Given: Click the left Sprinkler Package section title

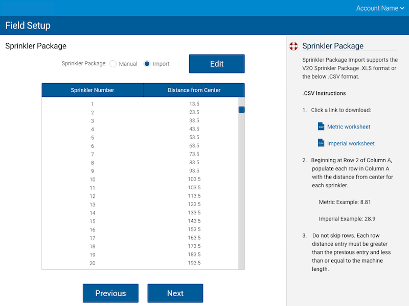Looking at the screenshot, I should click(36, 46).
